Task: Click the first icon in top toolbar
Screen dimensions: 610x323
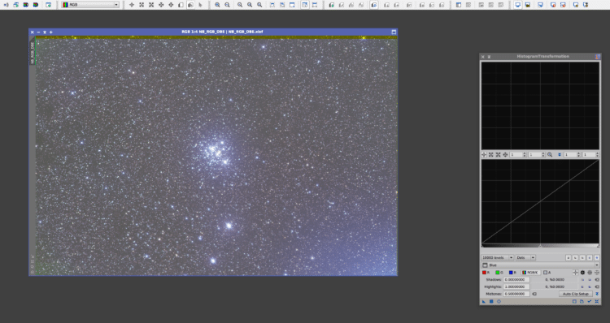Action: pos(6,5)
